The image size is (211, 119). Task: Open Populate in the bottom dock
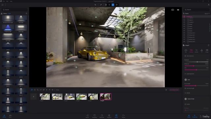(x=109, y=116)
